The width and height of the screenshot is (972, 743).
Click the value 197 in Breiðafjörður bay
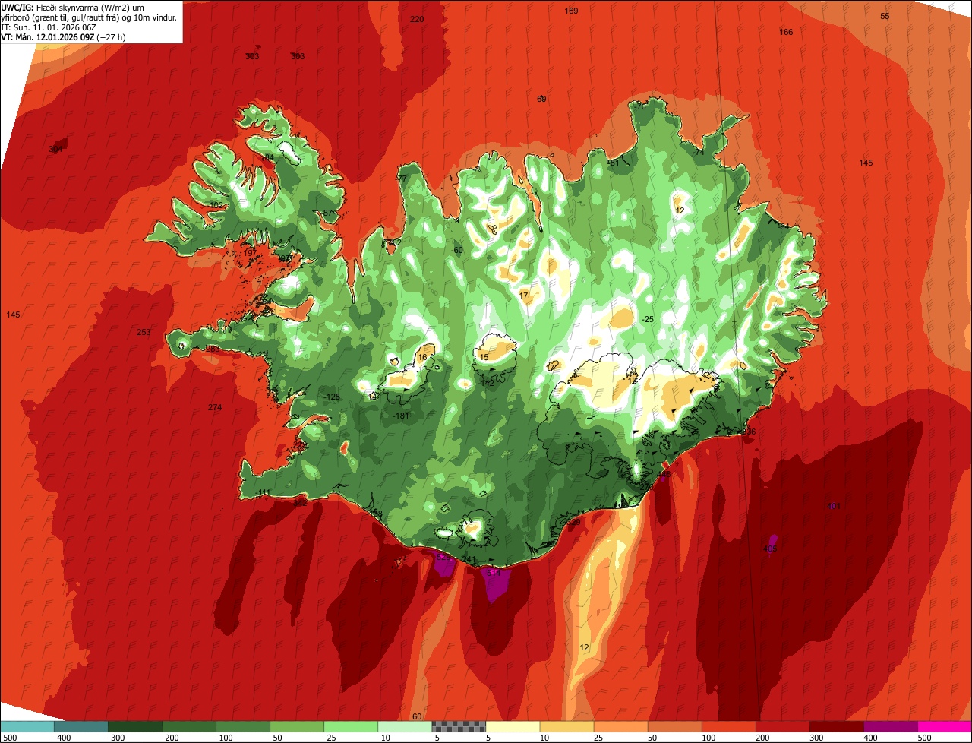point(250,253)
